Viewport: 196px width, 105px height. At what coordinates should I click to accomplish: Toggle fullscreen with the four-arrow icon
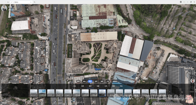click(193, 50)
